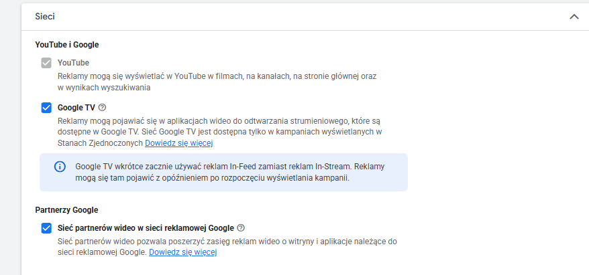Screen dimensions: 589x275
Task: Click the Partnerzy Google heading
Action: [x=67, y=209]
